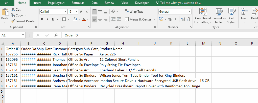
Task: Open Paste options arrow
Action: pyautogui.click(x=5, y=22)
